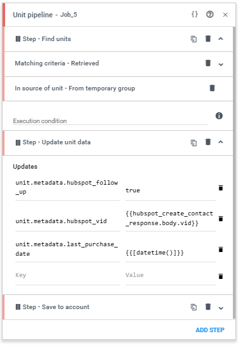Duplicate the Update unit data step
Viewport: 238px width, 345px height.
pyautogui.click(x=193, y=142)
